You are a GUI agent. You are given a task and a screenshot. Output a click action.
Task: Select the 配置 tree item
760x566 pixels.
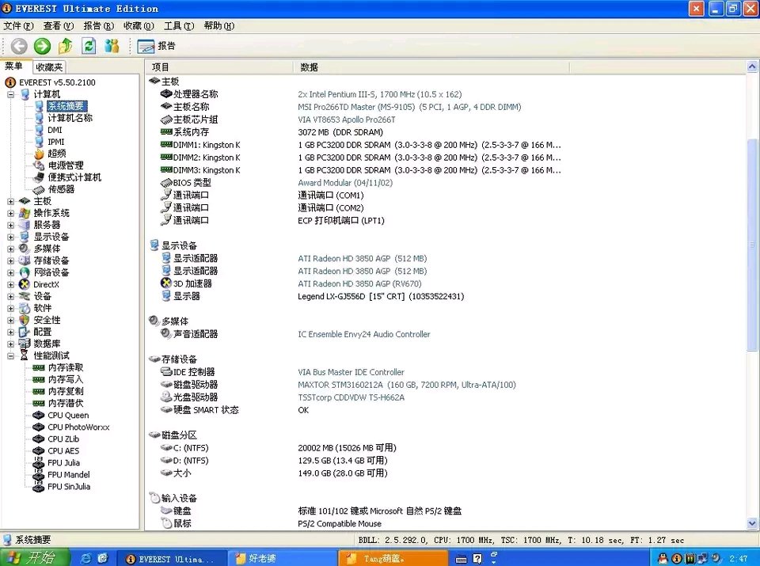tap(42, 332)
